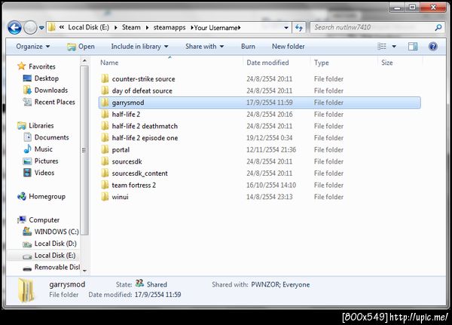Screen dimensions: 452x325
Task: Click the blue Help icon
Action: point(433,47)
